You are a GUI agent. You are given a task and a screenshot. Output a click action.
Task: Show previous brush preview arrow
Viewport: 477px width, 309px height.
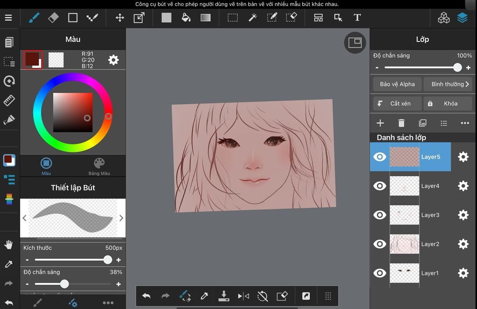pos(24,218)
